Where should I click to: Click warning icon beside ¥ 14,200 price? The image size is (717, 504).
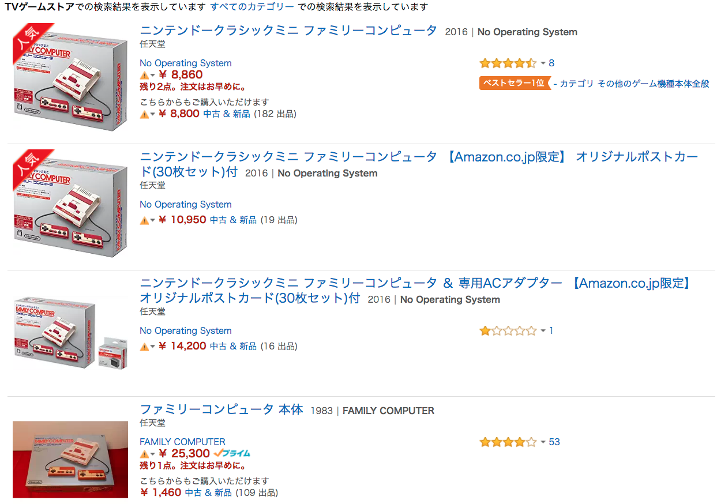click(x=144, y=347)
